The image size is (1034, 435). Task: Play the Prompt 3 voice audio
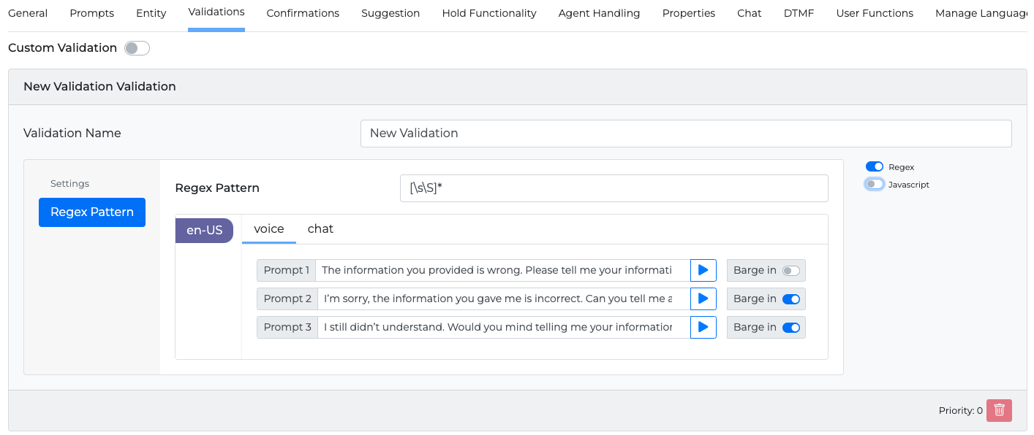click(x=703, y=327)
